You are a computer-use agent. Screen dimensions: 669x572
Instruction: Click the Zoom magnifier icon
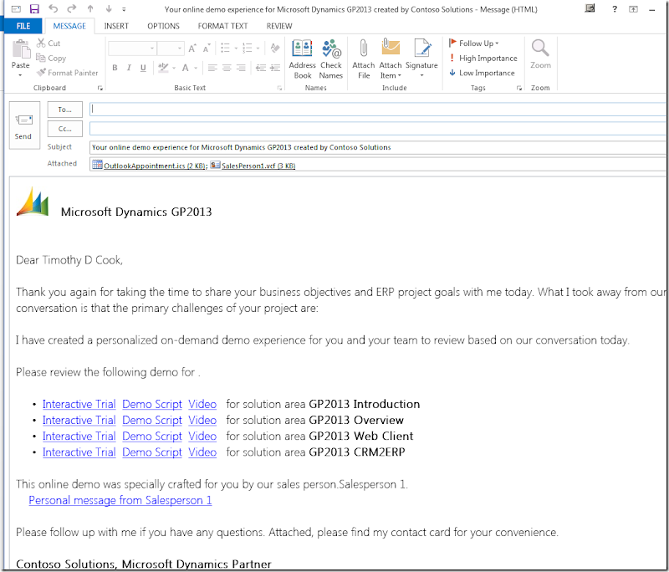coord(540,50)
